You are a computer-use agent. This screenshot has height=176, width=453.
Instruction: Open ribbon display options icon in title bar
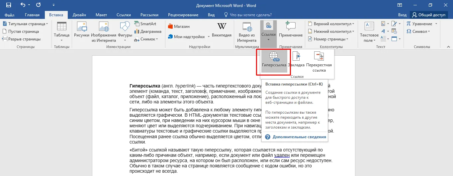[400, 5]
